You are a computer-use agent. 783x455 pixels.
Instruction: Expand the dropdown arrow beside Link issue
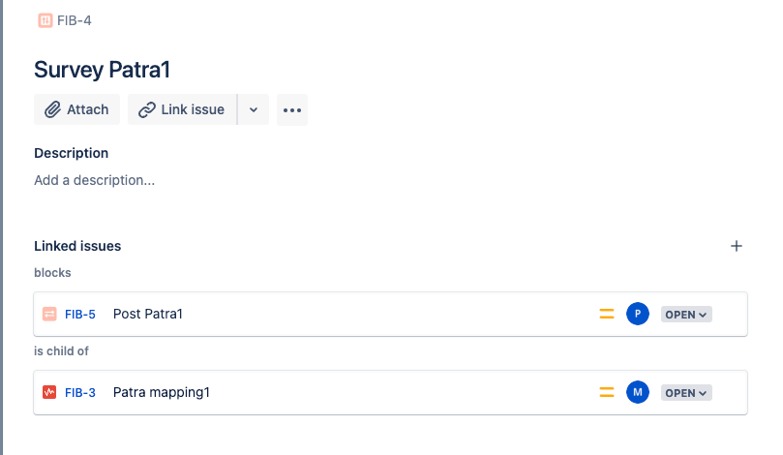point(254,109)
